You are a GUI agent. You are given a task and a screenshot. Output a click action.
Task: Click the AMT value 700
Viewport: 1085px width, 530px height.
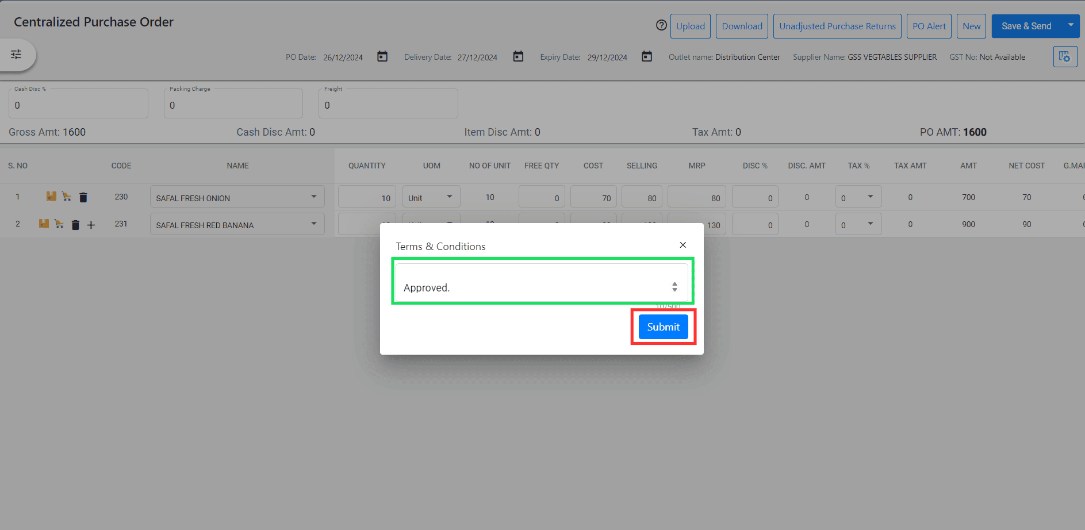pyautogui.click(x=969, y=197)
